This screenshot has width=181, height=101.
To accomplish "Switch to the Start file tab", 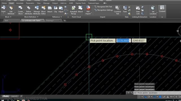I will tap(6, 20).
